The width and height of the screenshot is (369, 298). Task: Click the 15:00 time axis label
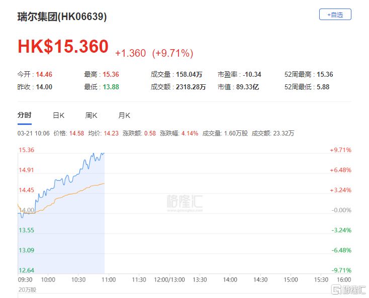(x=291, y=279)
